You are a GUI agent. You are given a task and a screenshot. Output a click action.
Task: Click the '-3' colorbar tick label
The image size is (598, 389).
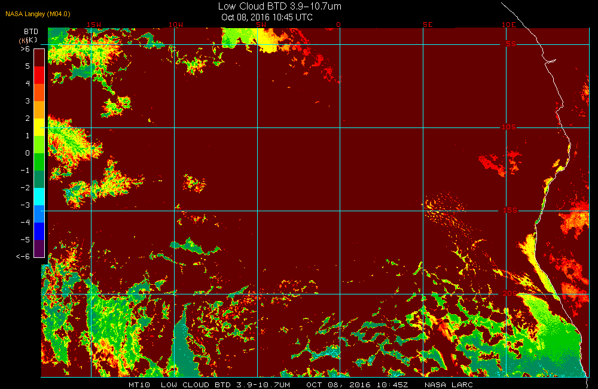coord(25,205)
